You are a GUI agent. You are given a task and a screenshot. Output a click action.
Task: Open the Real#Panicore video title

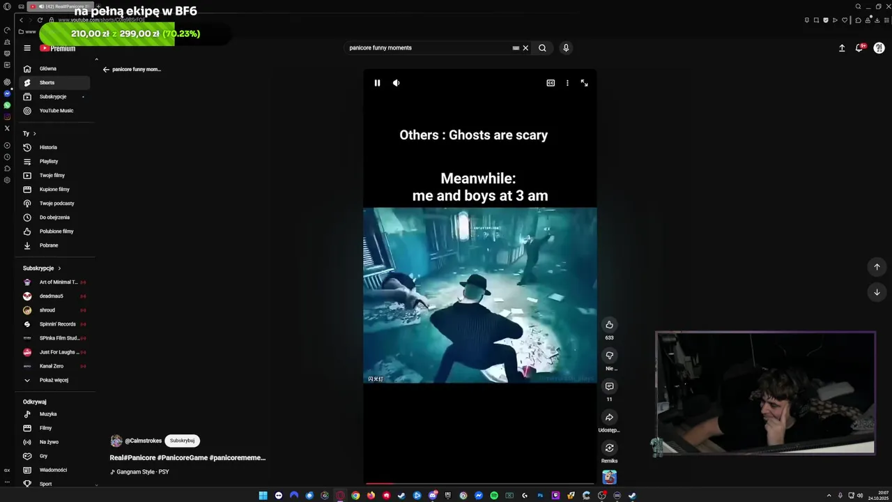187,457
